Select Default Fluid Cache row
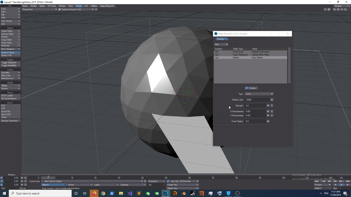The height and width of the screenshot is (197, 351). tap(250, 52)
